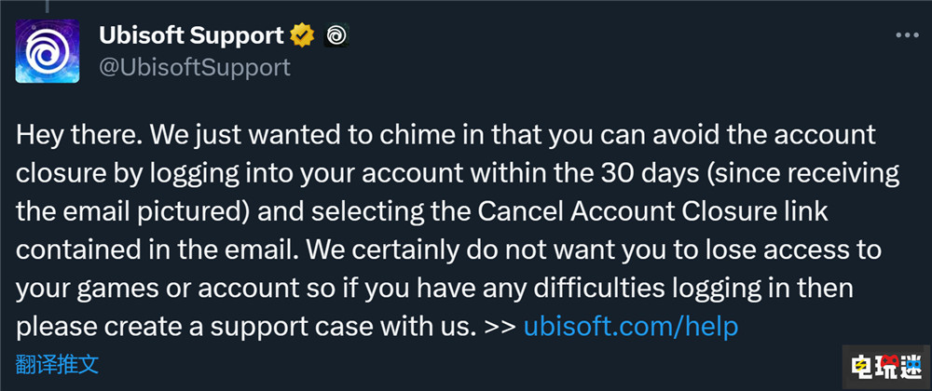Click the words "support case" in tweet
Viewport: 932px width, 391px height.
pos(324,327)
